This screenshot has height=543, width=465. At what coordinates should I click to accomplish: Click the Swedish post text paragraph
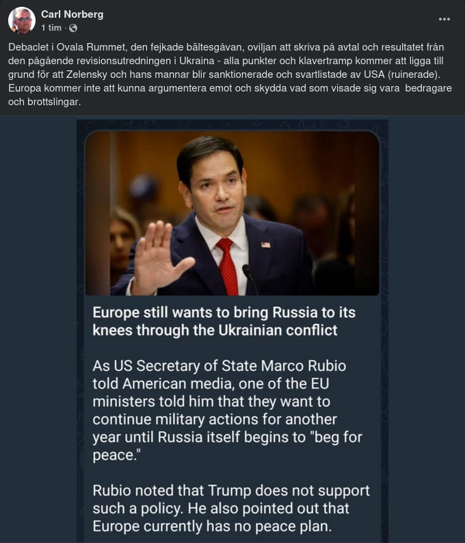click(x=230, y=74)
